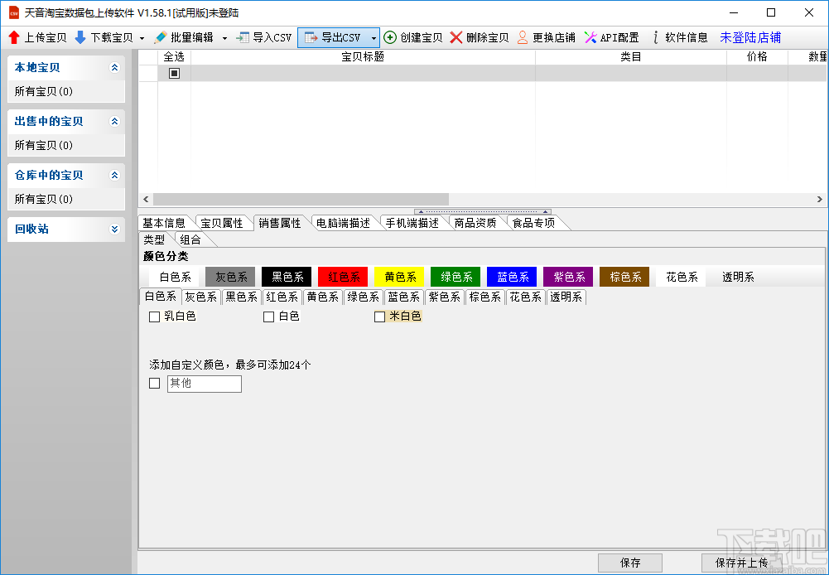The width and height of the screenshot is (829, 575).
Task: Open the 导出CSV dropdown arrow
Action: tap(374, 38)
